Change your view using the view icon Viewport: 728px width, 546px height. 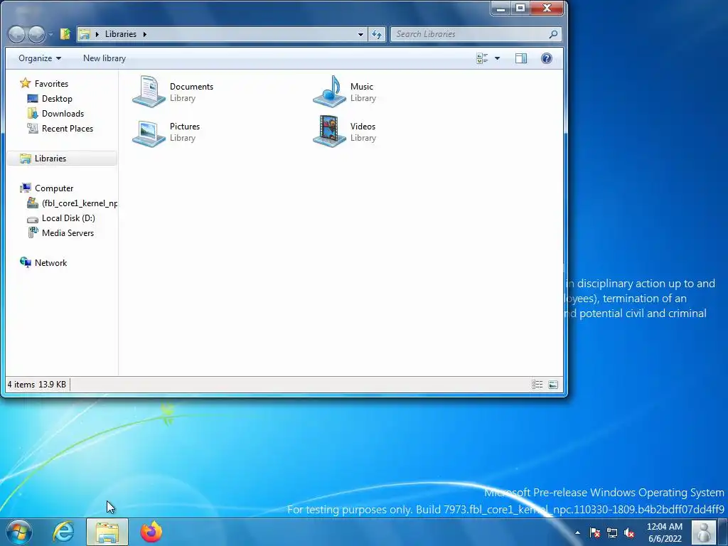pyautogui.click(x=483, y=58)
